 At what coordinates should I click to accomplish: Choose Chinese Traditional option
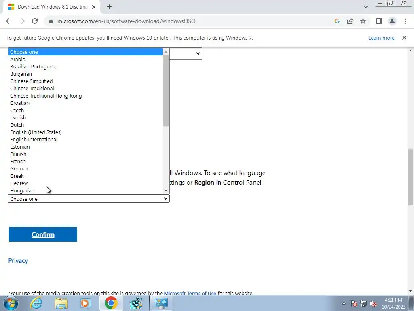(x=86, y=88)
